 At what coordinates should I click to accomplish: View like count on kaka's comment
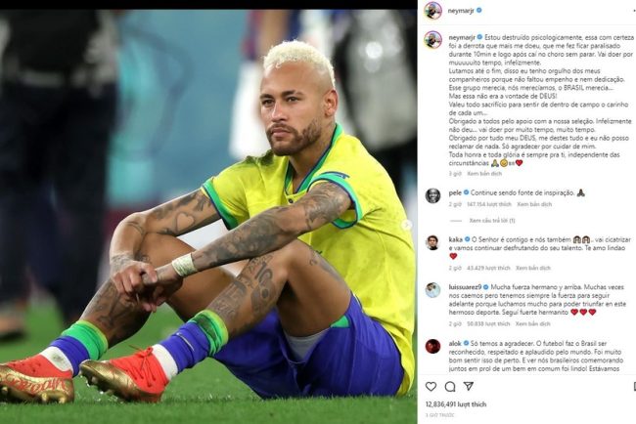(488, 268)
